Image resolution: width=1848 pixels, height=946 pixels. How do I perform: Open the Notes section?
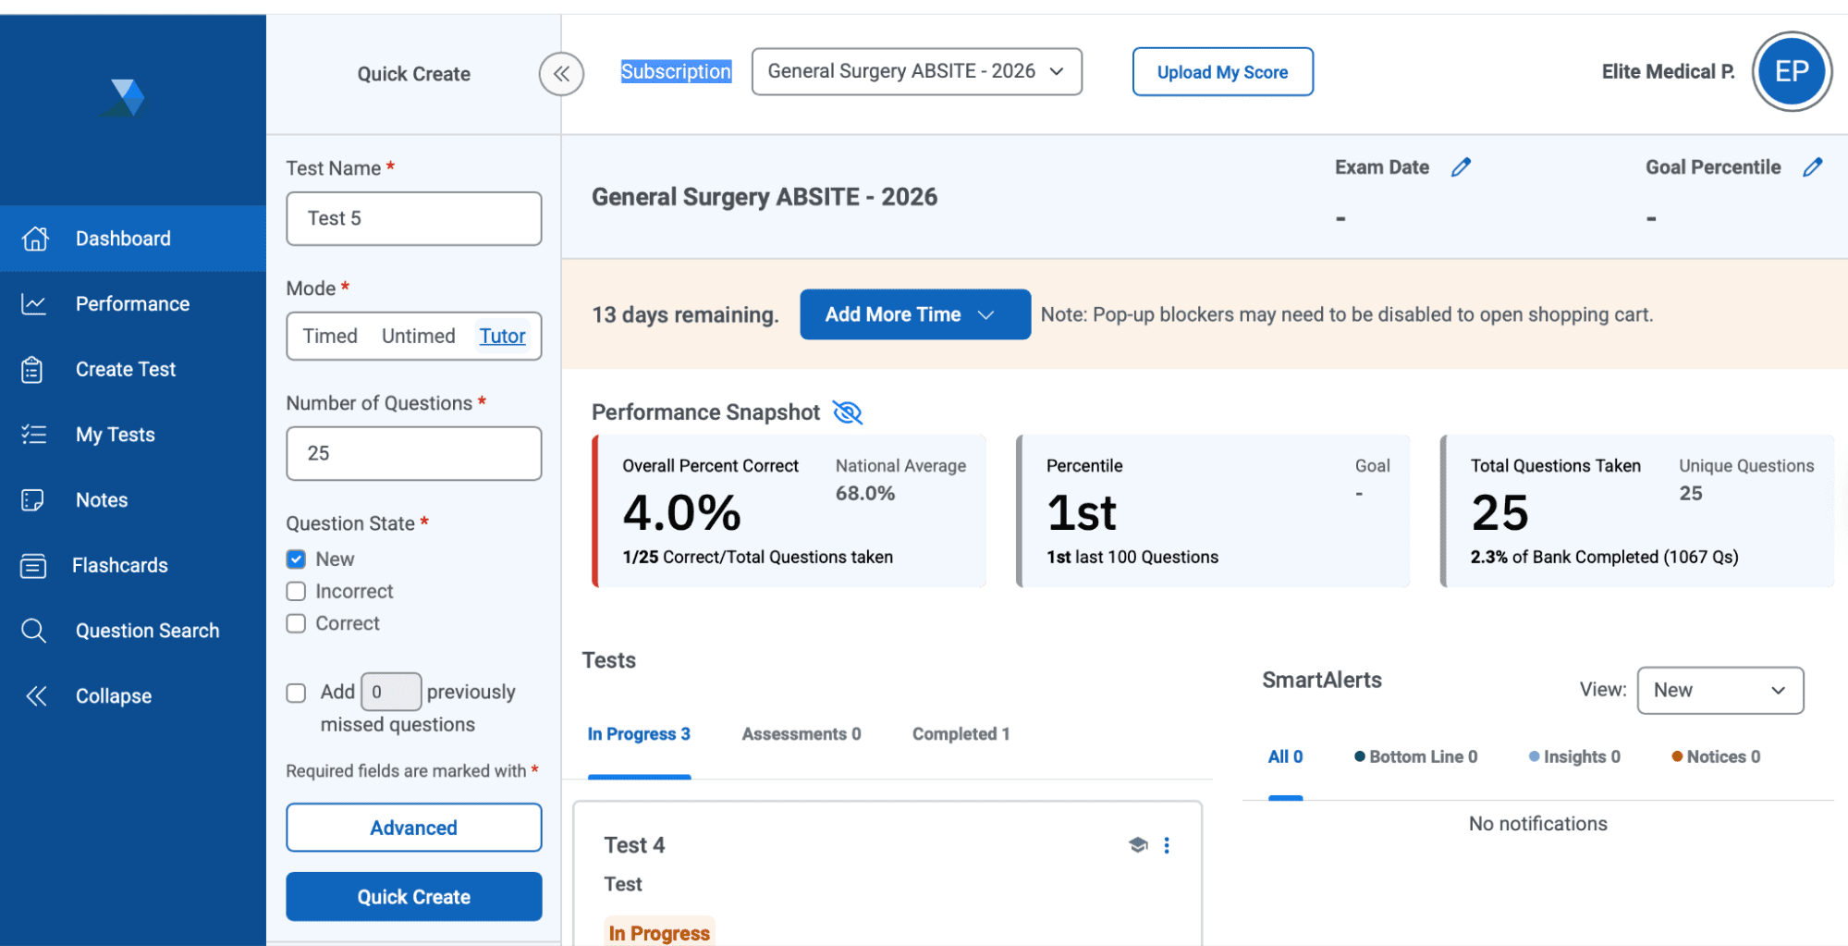(101, 499)
